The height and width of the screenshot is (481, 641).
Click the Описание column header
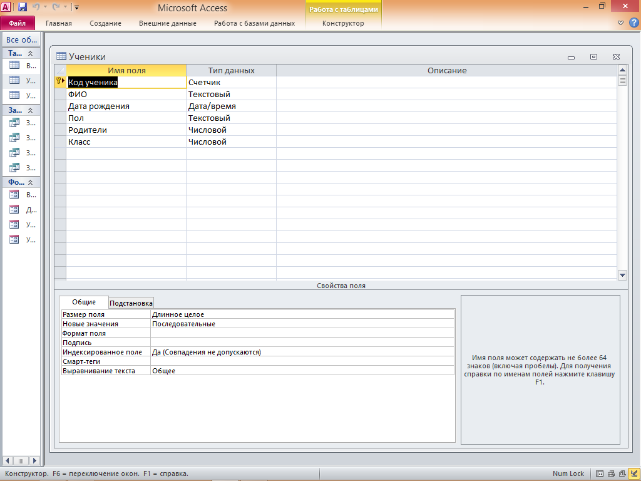(x=447, y=70)
